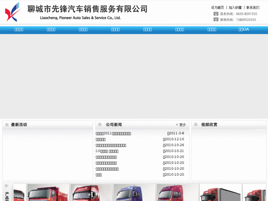Open the news item dated 2010-10-21

coord(107,151)
